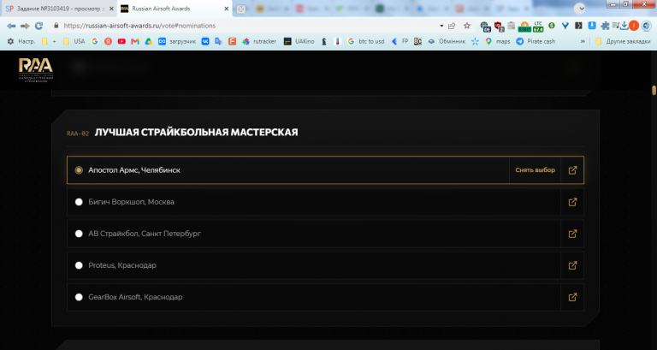Go forward with browser forward arrow
657x350 pixels.
(25, 26)
